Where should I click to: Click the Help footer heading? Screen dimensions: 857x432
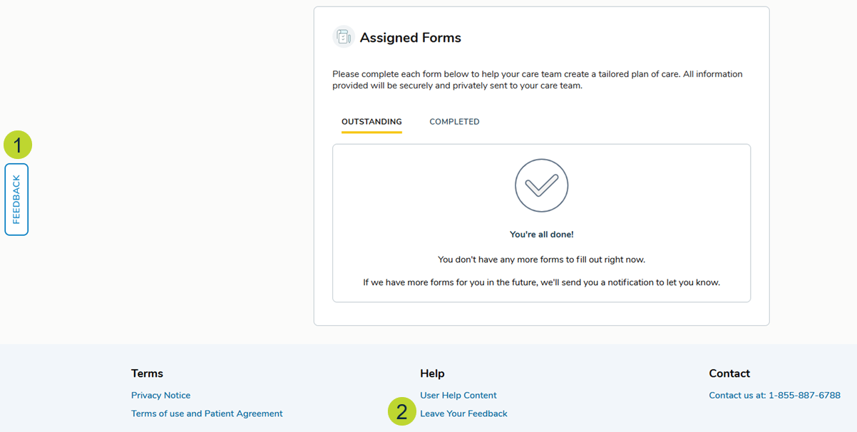tap(432, 374)
